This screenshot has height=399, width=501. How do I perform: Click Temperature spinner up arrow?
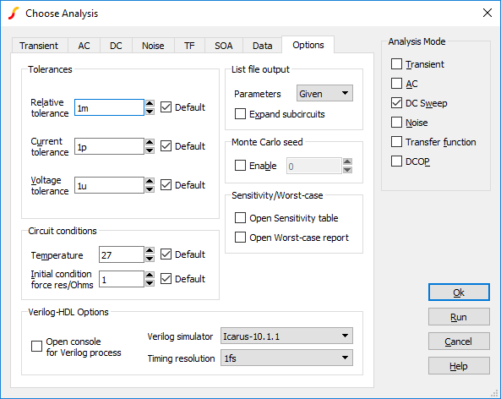(x=150, y=250)
